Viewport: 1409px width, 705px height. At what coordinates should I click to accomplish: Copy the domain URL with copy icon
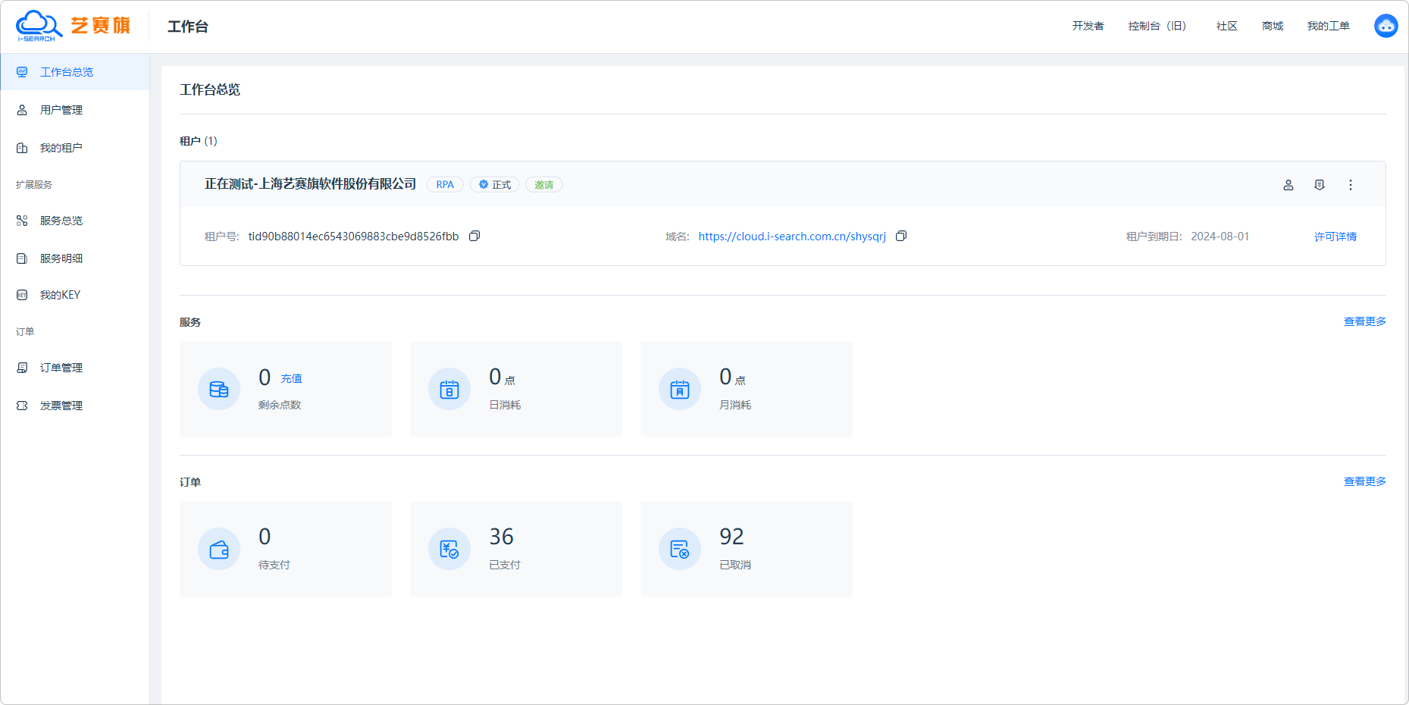point(901,237)
